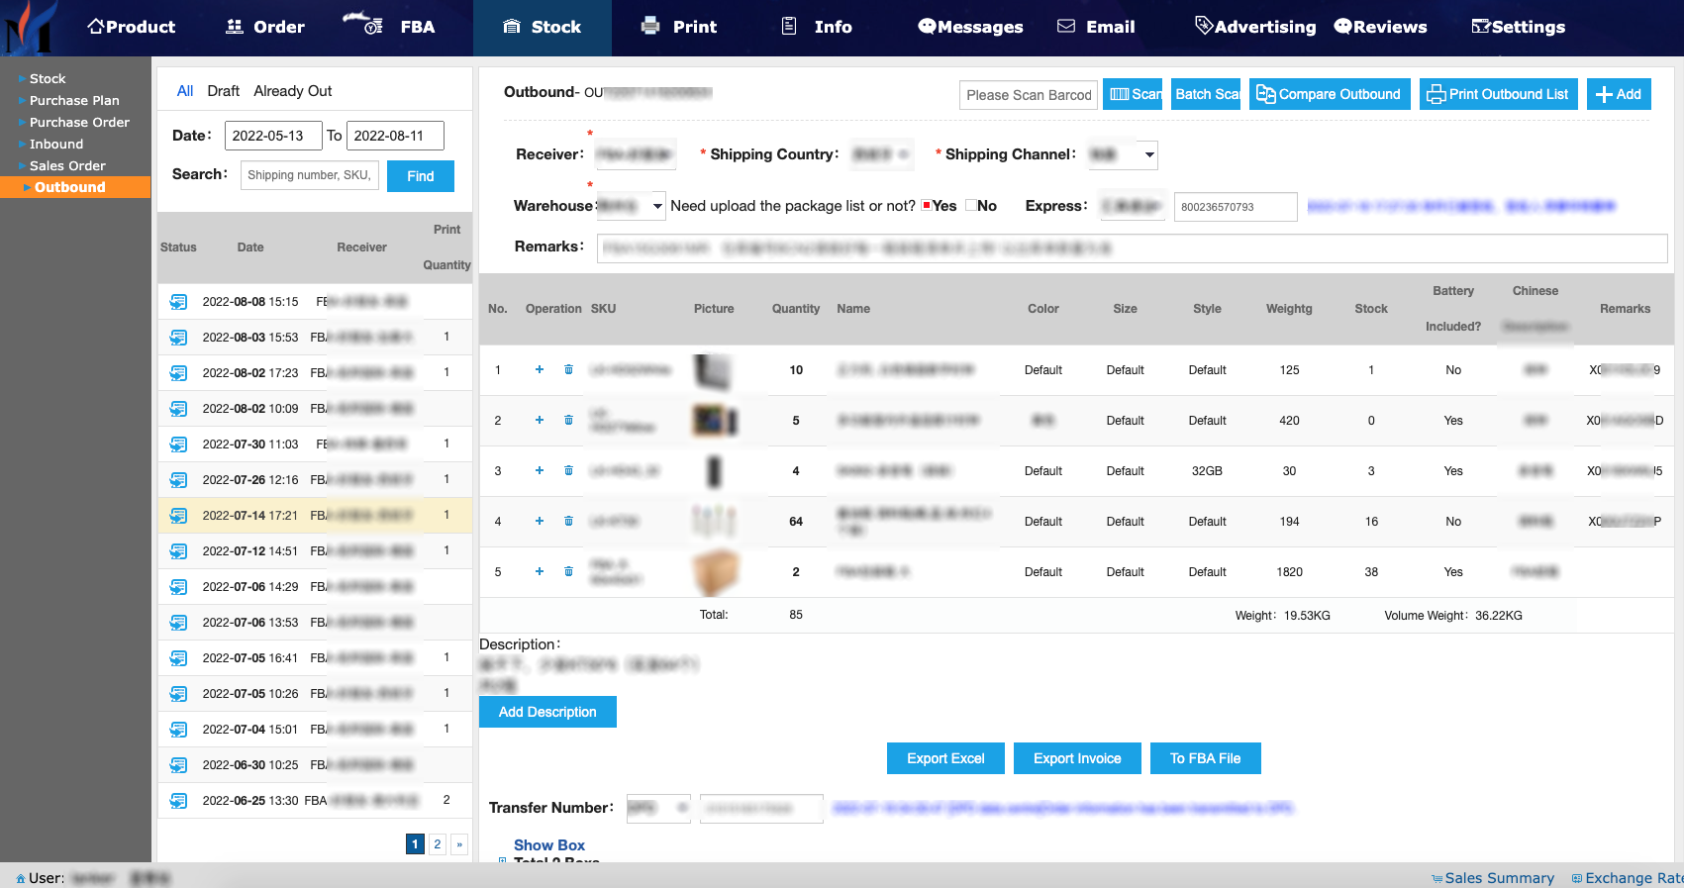
Task: Click print icon for 2022-06-25 13:30 entry
Action: 178,801
